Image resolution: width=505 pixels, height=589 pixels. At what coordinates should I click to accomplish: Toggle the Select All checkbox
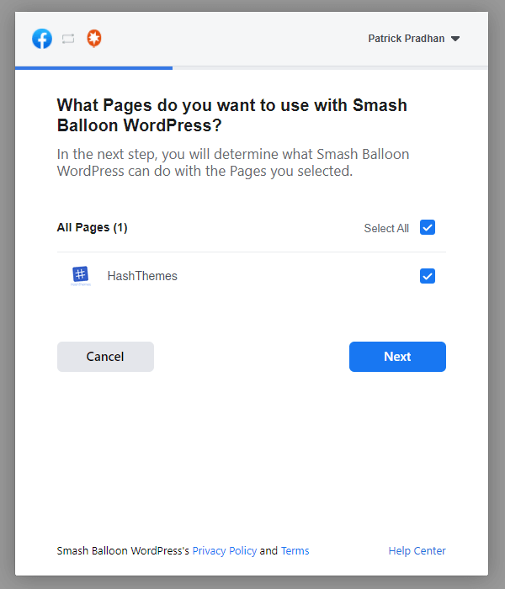[x=428, y=227]
